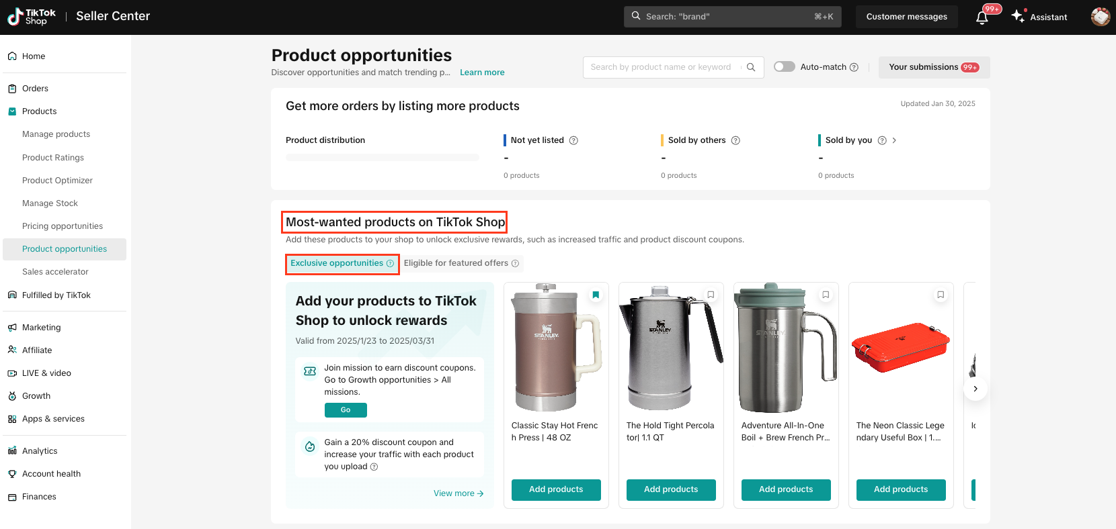Screen dimensions: 1116x529
Task: Click the TikTok Shop logo
Action: pos(32,17)
